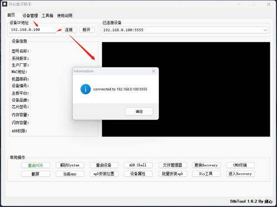Click the 断开 button

(x=87, y=30)
